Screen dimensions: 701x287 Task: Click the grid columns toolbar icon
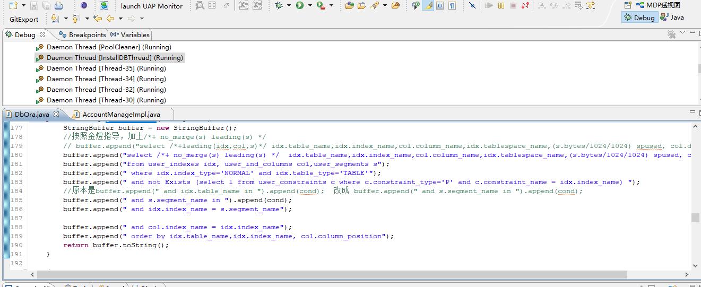point(212,6)
